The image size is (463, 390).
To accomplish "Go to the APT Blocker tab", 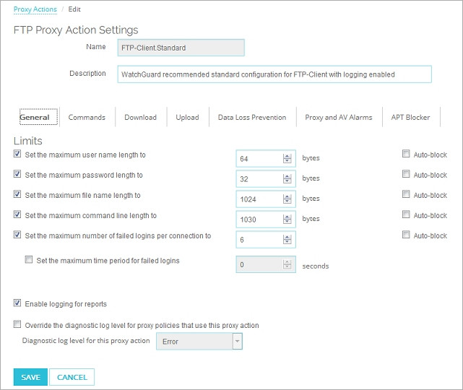I will pos(410,117).
